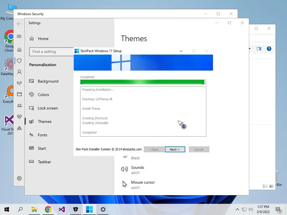Toggle Windows Security hamburger menu
The height and width of the screenshot is (215, 287).
(19, 36)
